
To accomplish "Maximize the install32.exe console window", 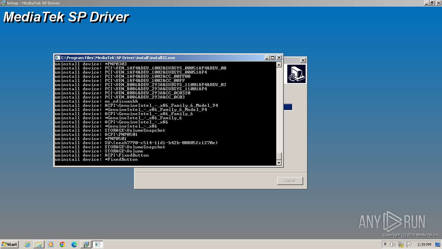I will click(273, 58).
